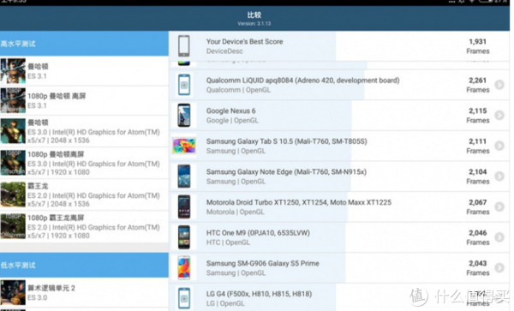Select Your Device's Best Score text

tap(244, 42)
